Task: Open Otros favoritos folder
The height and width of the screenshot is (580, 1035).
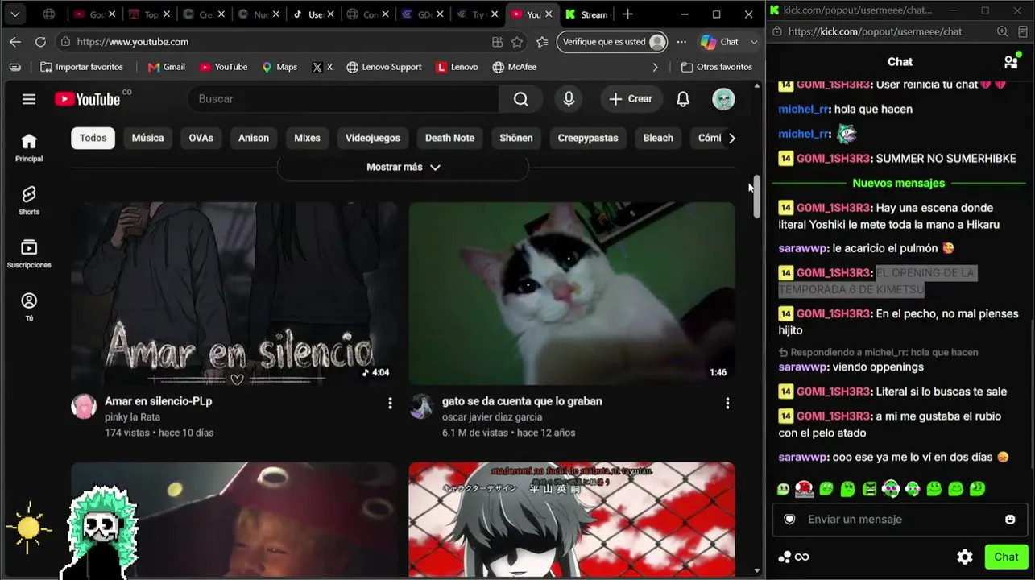Action: pyautogui.click(x=717, y=67)
